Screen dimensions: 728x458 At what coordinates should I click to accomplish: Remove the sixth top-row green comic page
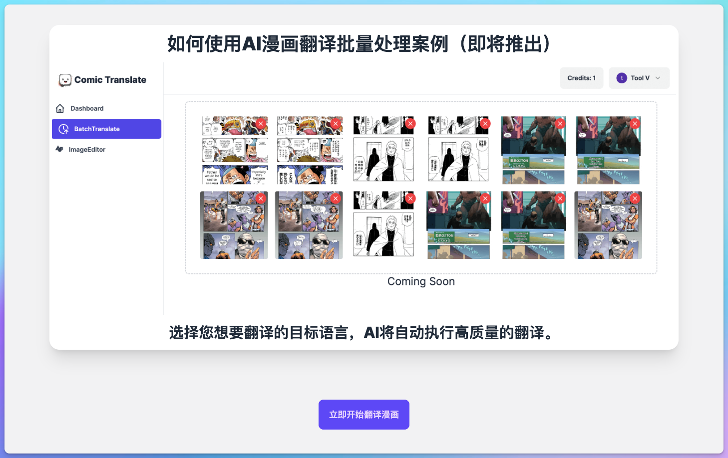635,124
